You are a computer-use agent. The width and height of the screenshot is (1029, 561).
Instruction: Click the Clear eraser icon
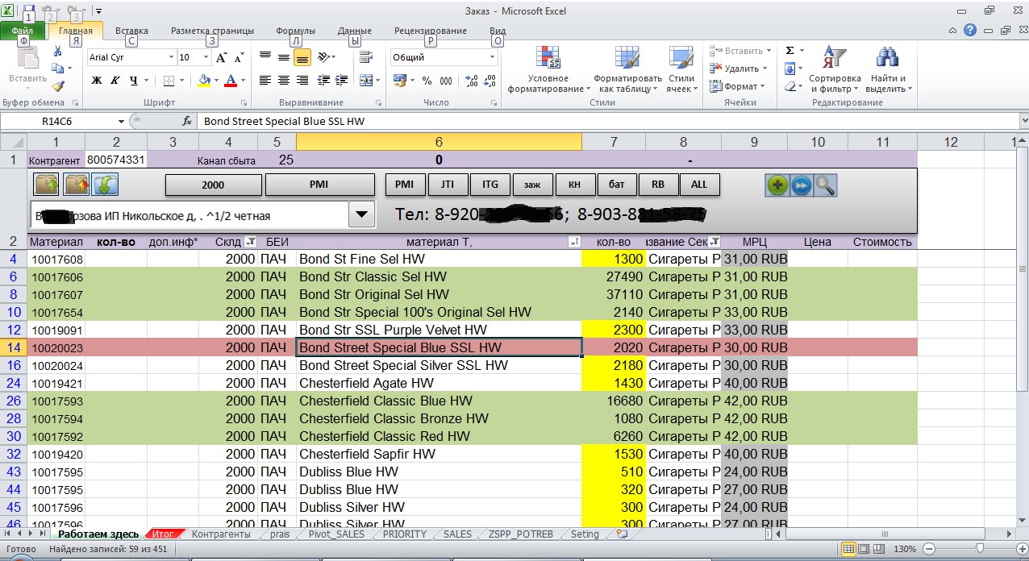pos(789,86)
